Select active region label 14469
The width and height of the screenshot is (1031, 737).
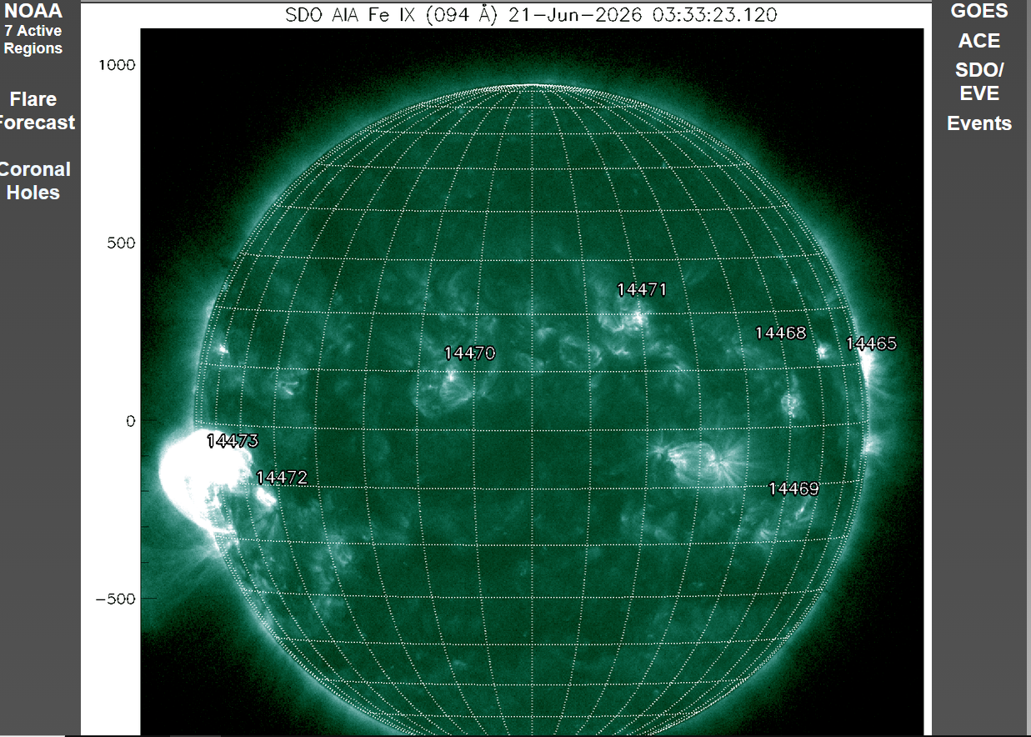(793, 489)
